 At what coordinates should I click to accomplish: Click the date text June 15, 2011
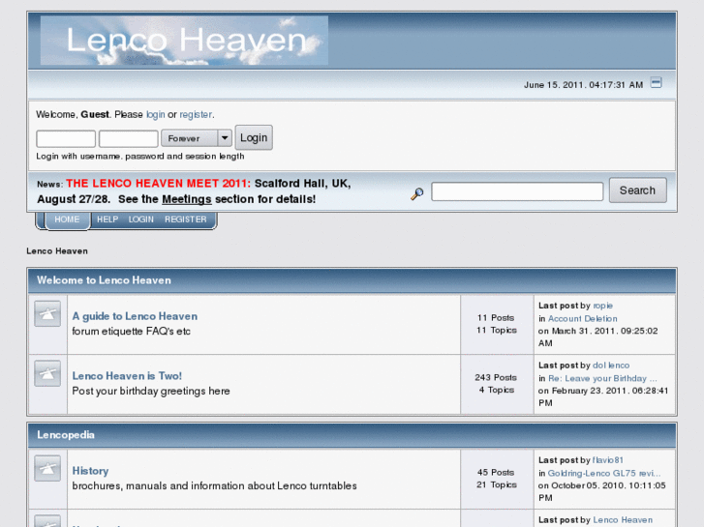tap(584, 85)
